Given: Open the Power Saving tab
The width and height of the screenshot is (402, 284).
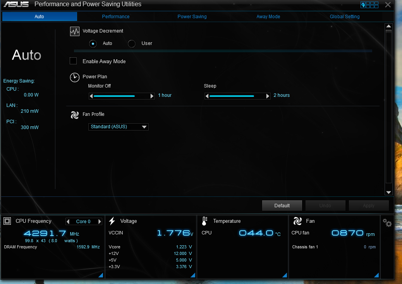Looking at the screenshot, I should 192,16.
